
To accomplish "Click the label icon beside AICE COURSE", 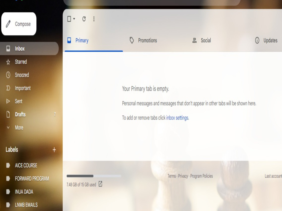I will coord(8,165).
